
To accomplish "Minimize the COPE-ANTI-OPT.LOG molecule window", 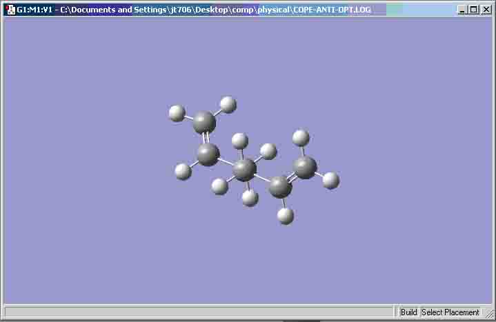I will pos(462,10).
